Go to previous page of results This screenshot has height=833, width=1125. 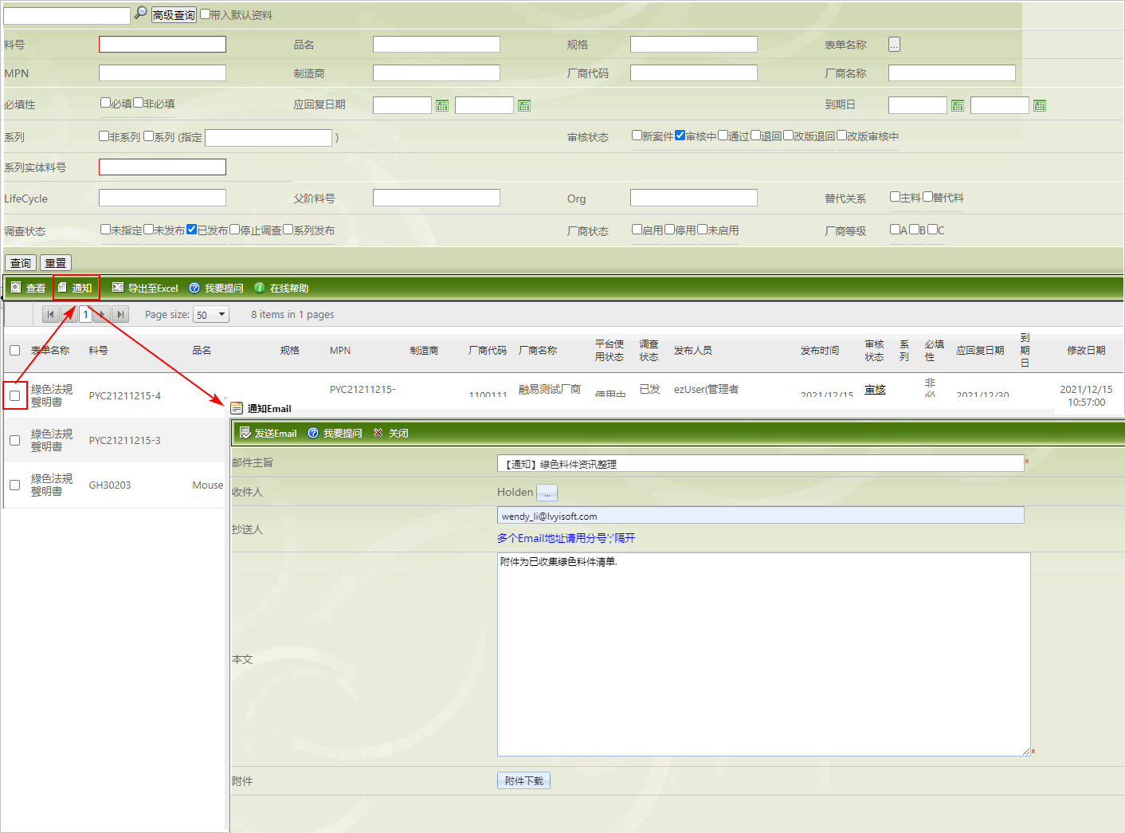tap(69, 314)
